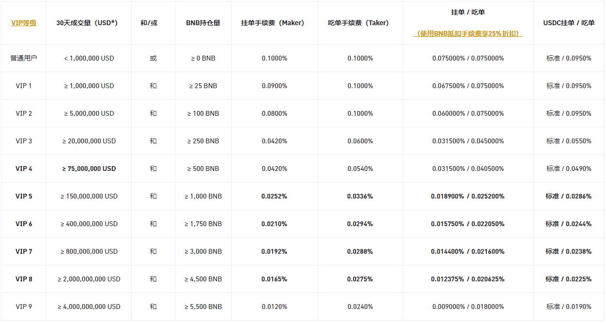Open the VIP等级 link in header
Screen dimensions: 606x323
(23, 23)
